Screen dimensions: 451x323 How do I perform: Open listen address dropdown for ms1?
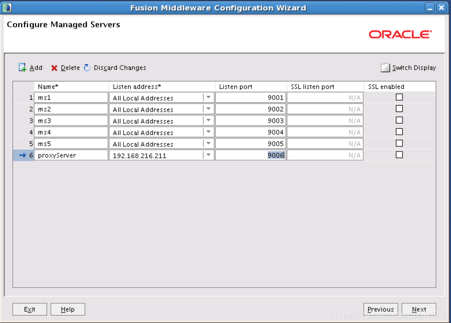(208, 97)
